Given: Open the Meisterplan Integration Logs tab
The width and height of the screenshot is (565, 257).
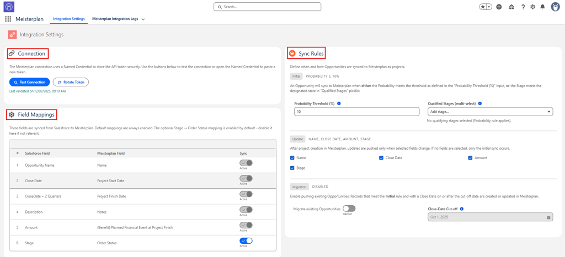Looking at the screenshot, I should [x=115, y=19].
